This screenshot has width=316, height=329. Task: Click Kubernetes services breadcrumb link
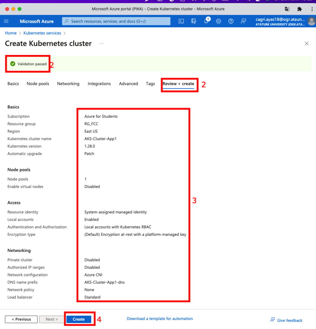coord(42,33)
